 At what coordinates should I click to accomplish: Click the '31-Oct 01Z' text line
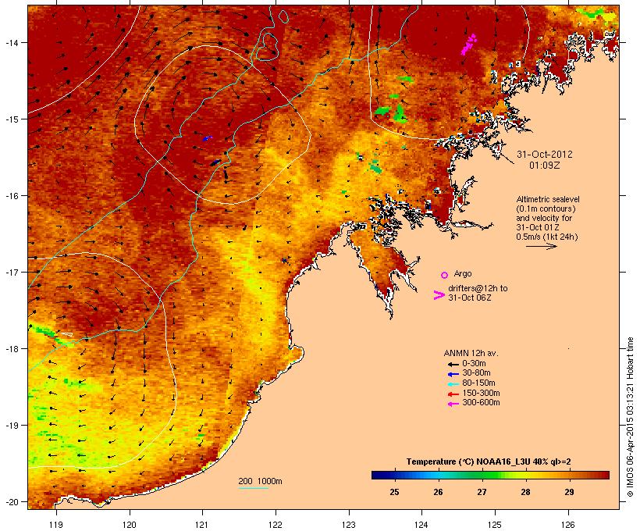[x=538, y=227]
